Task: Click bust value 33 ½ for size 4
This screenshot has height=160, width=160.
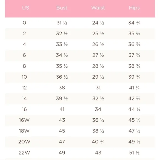Action: click(62, 44)
